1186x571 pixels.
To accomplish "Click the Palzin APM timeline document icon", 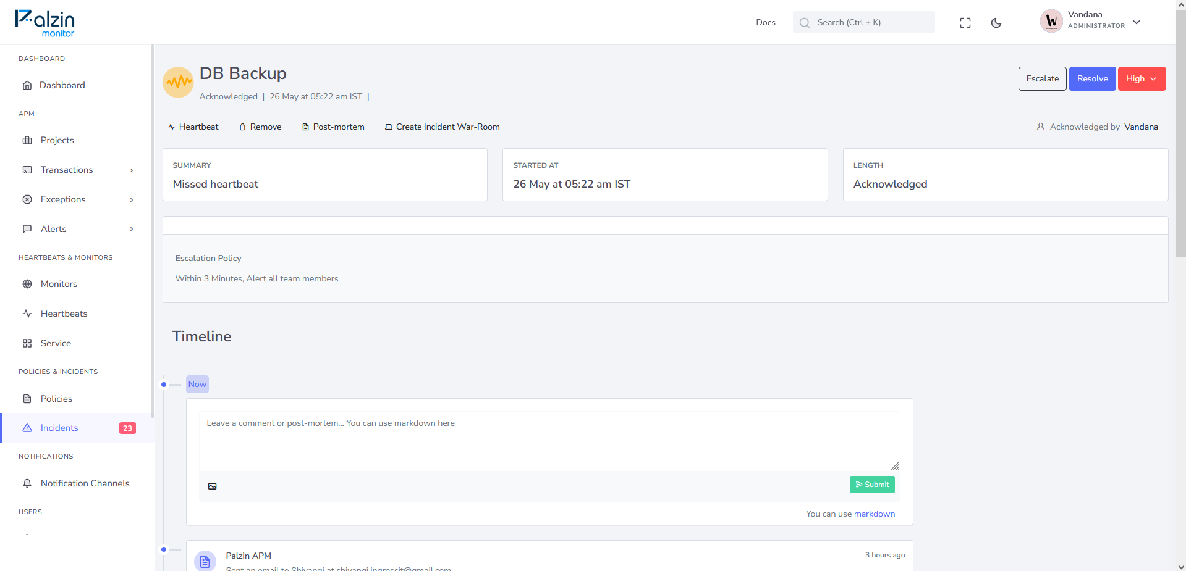I will coord(205,562).
